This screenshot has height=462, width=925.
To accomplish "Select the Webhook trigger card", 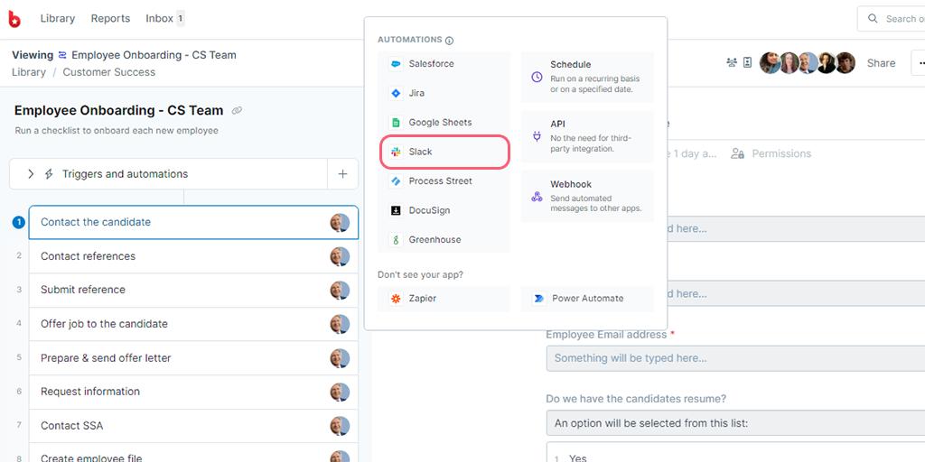I will tap(587, 196).
